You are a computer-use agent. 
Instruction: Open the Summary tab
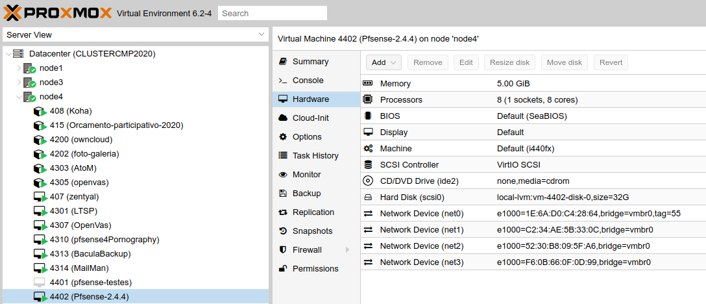(x=316, y=61)
